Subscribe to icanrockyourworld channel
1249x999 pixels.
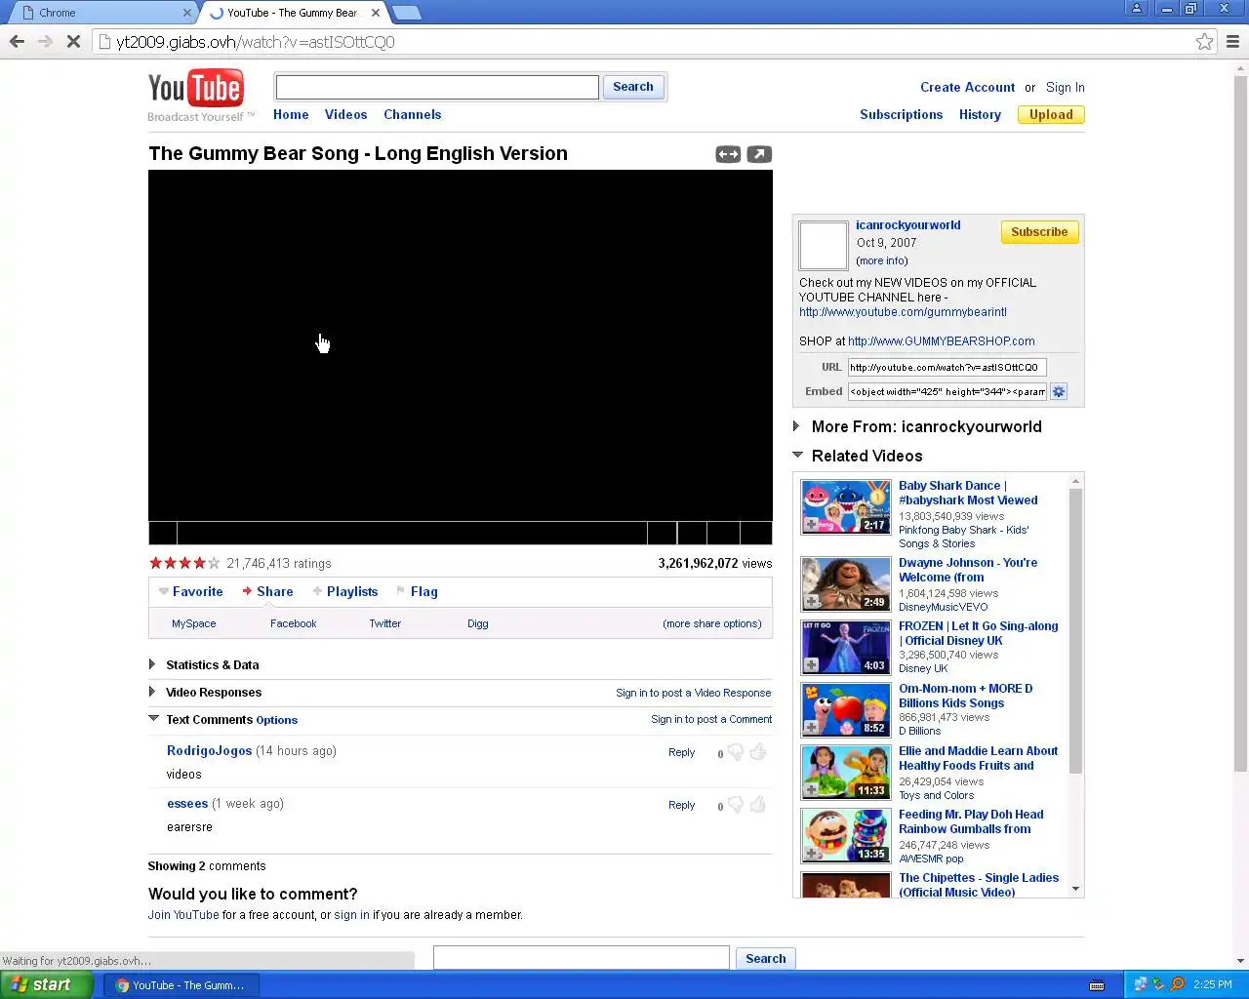coord(1039,232)
